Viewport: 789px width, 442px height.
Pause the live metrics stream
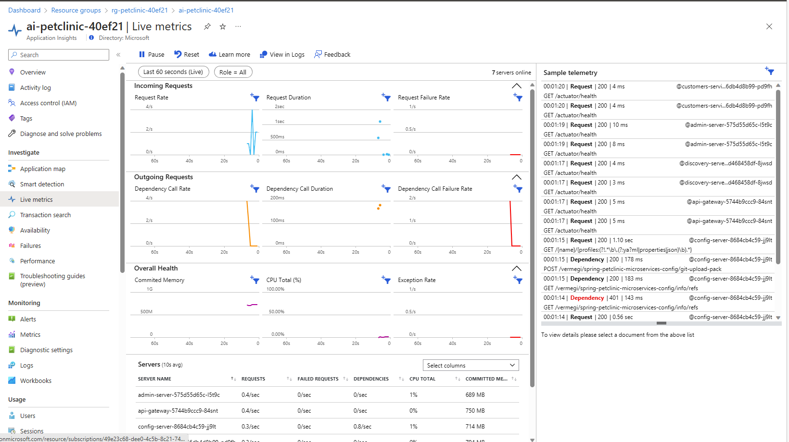tap(152, 55)
